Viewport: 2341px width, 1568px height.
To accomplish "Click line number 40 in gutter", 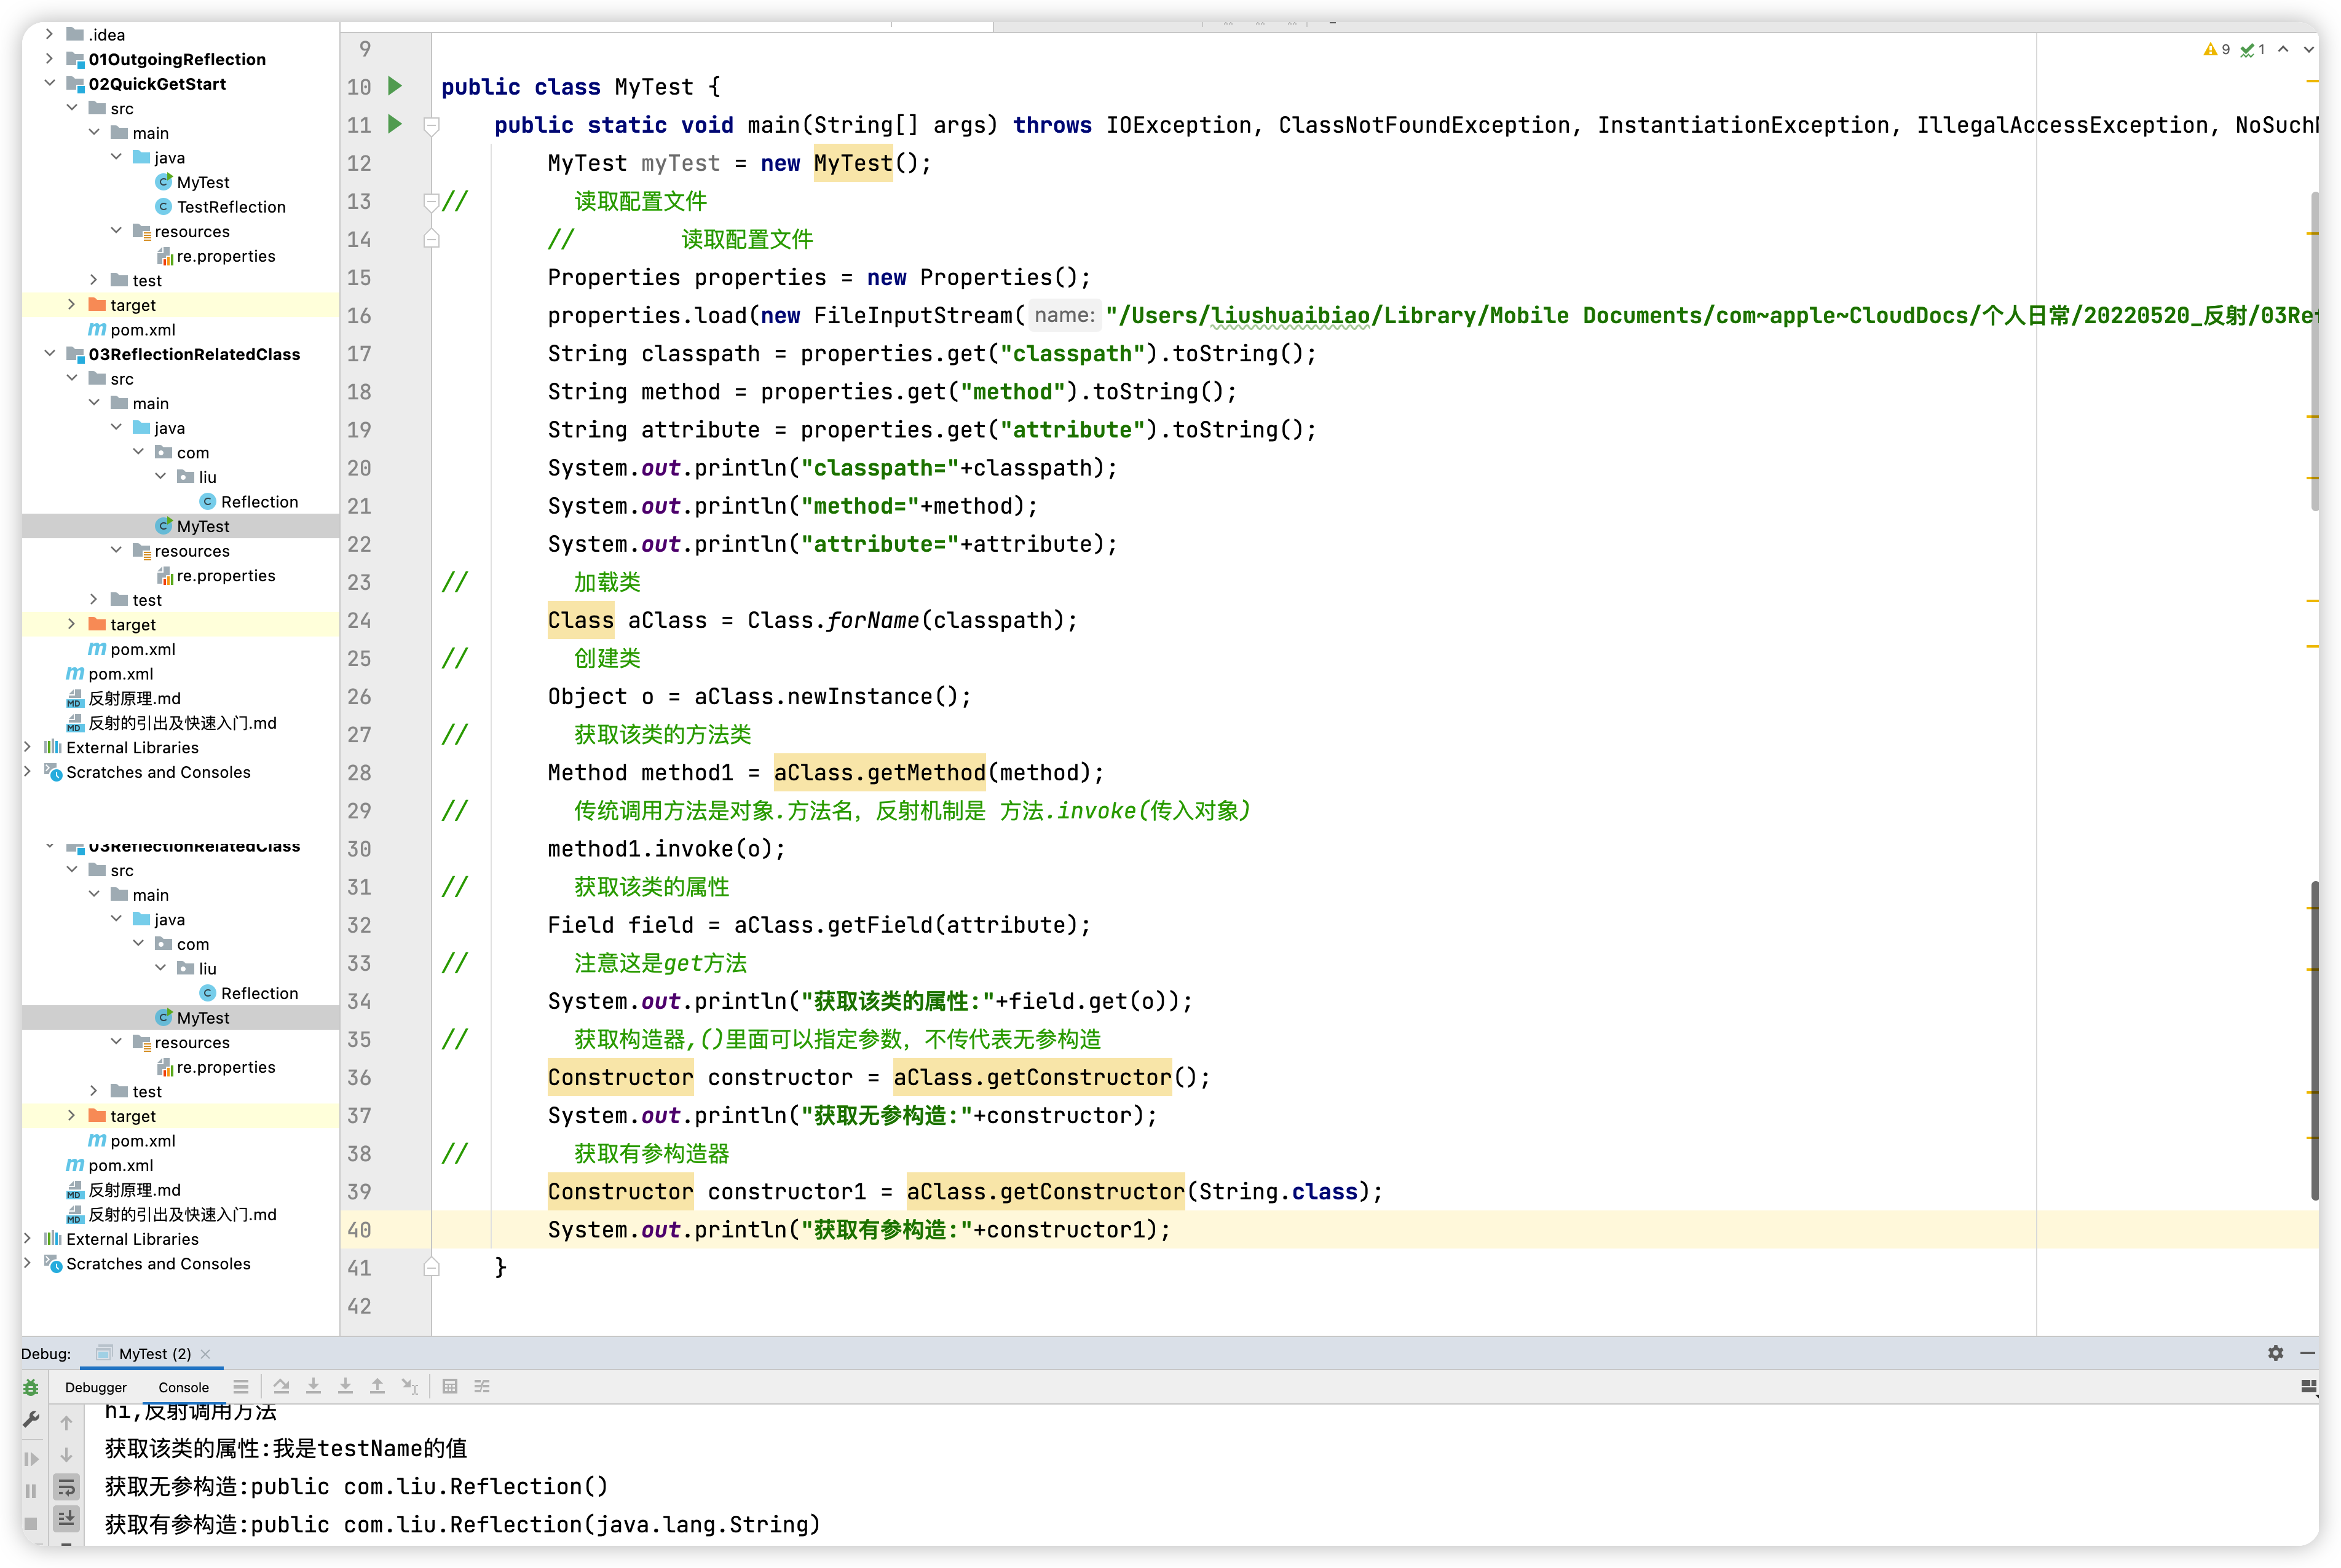I will tap(359, 1230).
